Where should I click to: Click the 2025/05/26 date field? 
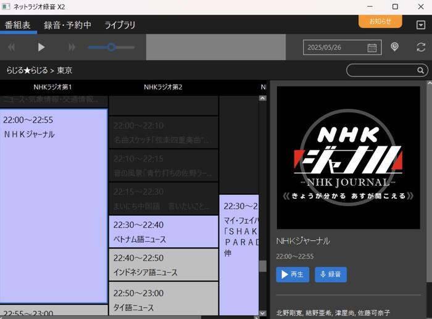coord(342,48)
